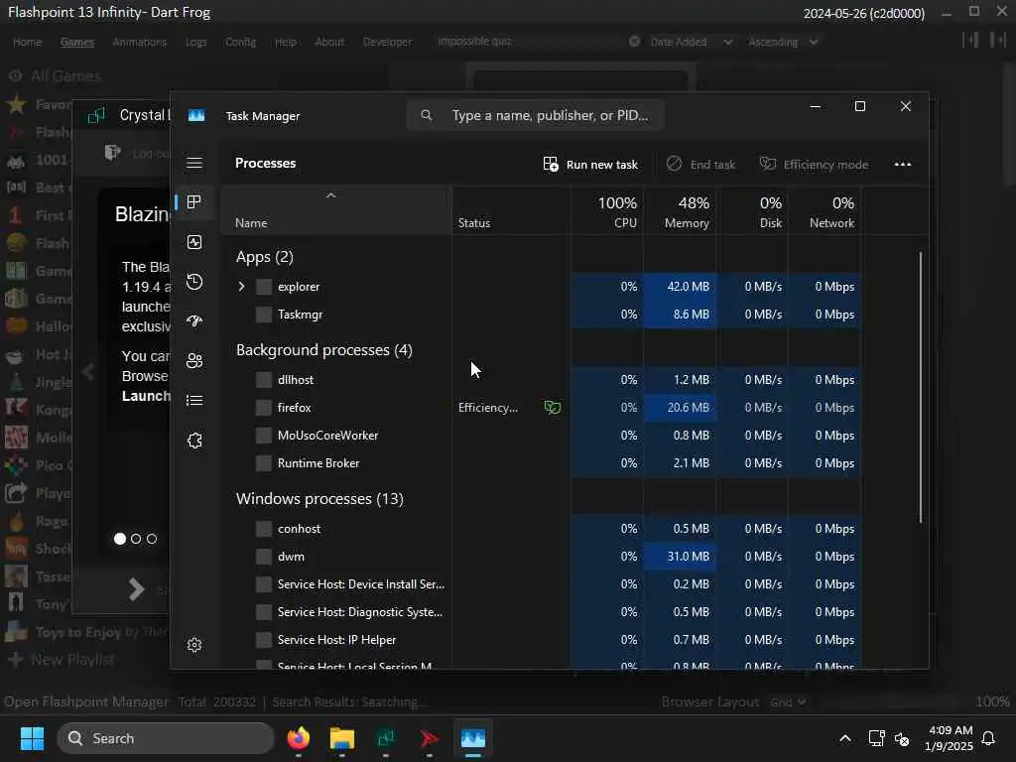Sort by CPU column header

[608, 212]
